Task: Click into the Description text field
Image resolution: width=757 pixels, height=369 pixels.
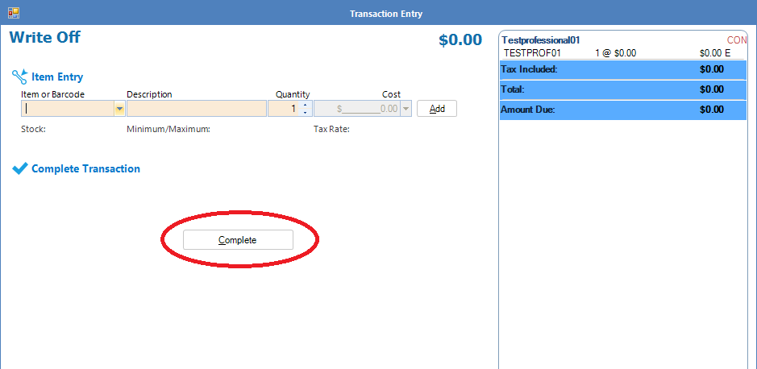Action: pos(196,109)
